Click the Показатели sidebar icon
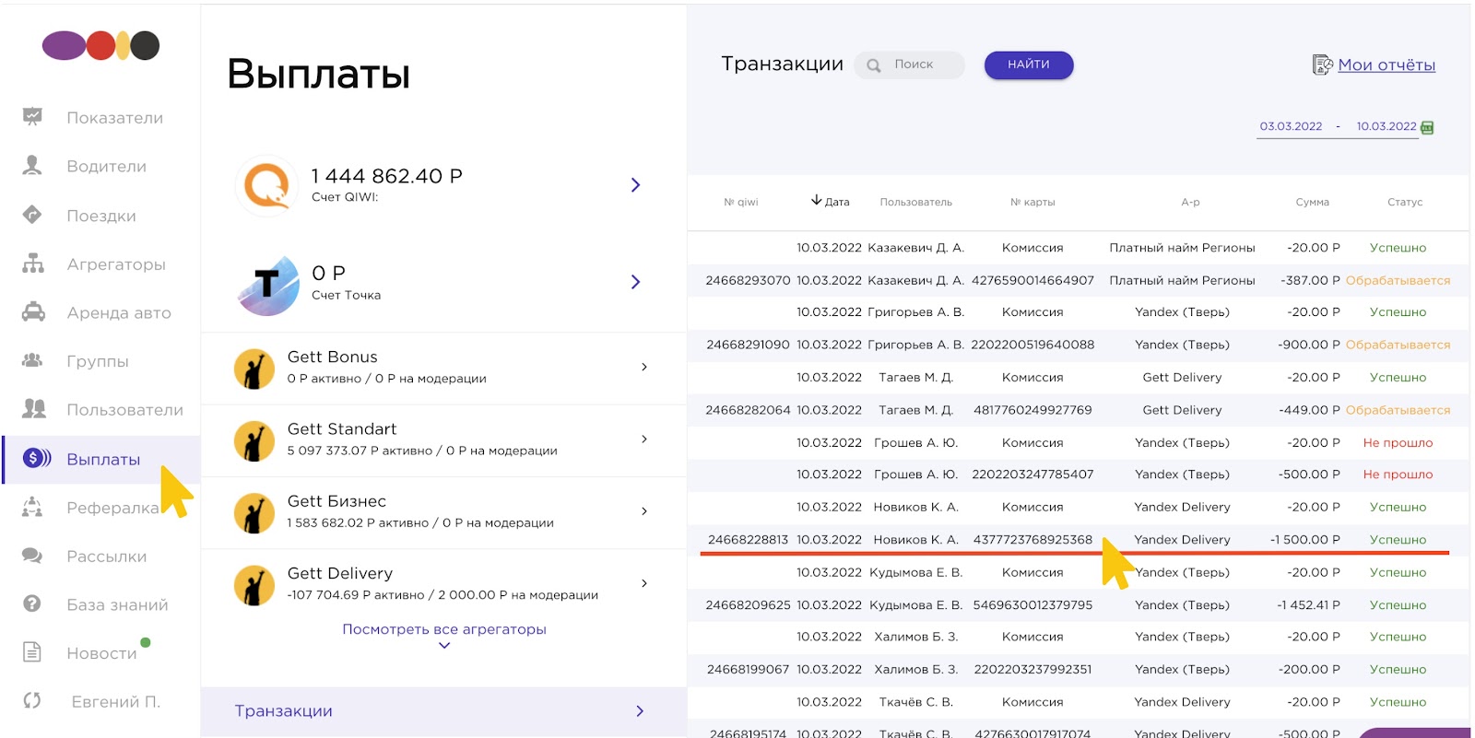1475x738 pixels. tap(32, 116)
